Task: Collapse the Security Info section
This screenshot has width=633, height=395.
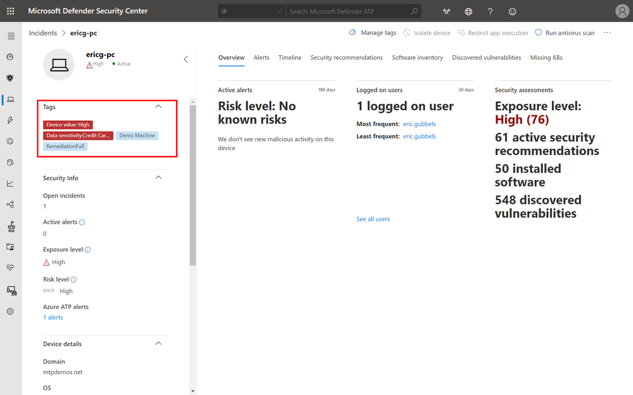Action: (158, 177)
